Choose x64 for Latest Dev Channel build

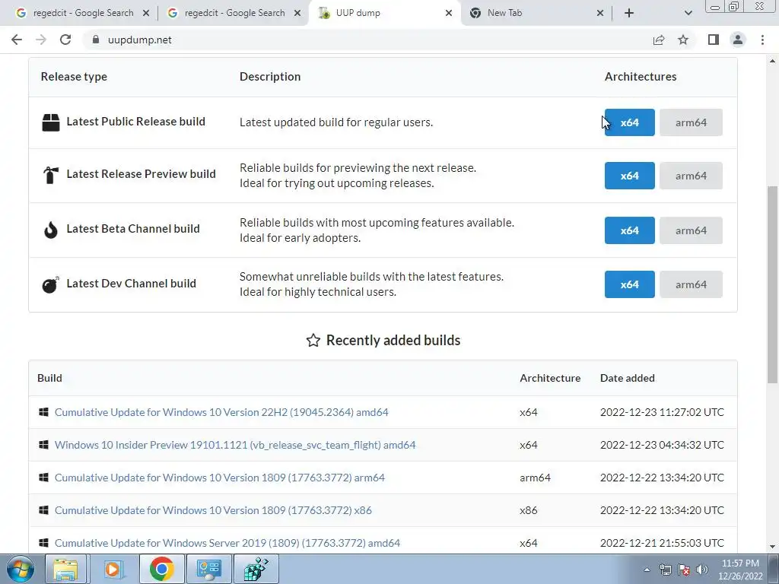[629, 284]
